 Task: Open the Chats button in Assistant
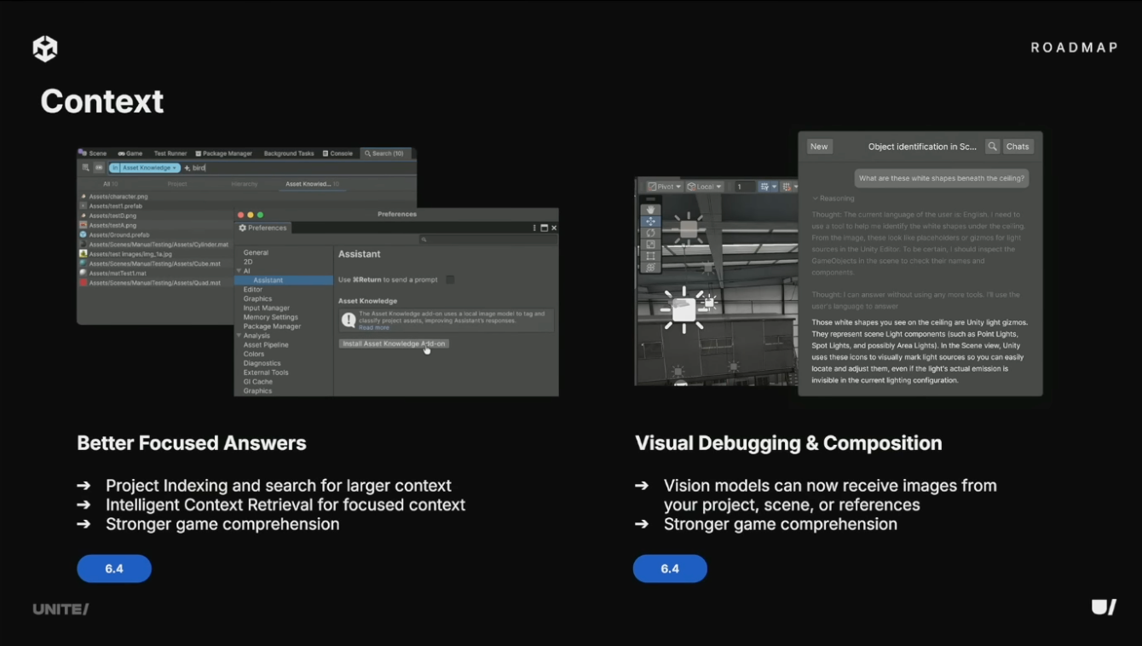click(x=1018, y=147)
